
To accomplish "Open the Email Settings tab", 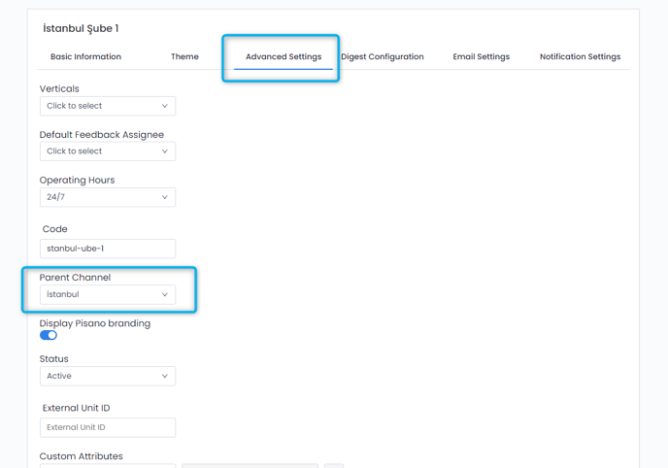I will pyautogui.click(x=481, y=57).
